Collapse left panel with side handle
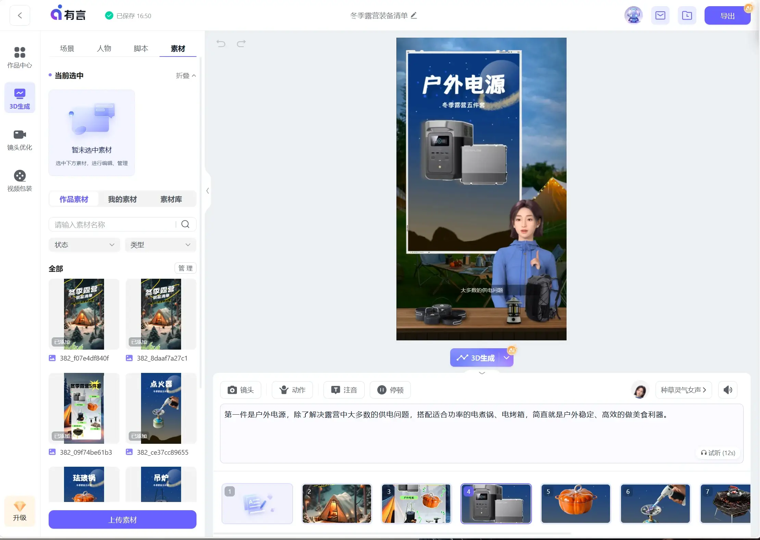 pyautogui.click(x=207, y=191)
